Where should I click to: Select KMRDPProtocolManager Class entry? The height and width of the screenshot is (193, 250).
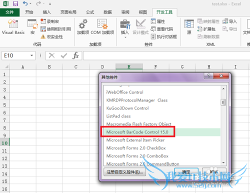click(x=137, y=100)
